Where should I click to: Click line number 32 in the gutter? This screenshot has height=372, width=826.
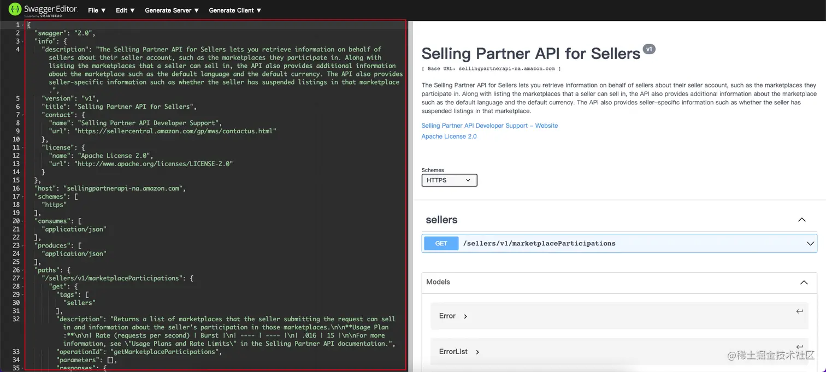(16, 320)
